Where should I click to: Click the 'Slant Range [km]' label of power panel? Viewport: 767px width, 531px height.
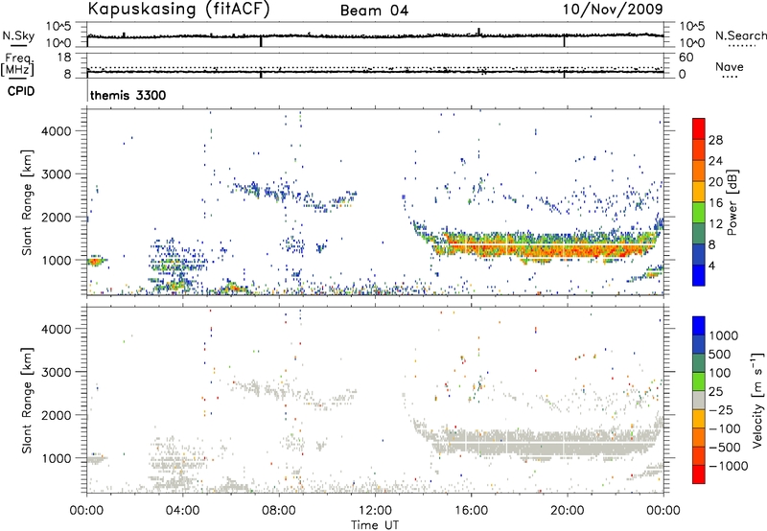click(x=27, y=202)
